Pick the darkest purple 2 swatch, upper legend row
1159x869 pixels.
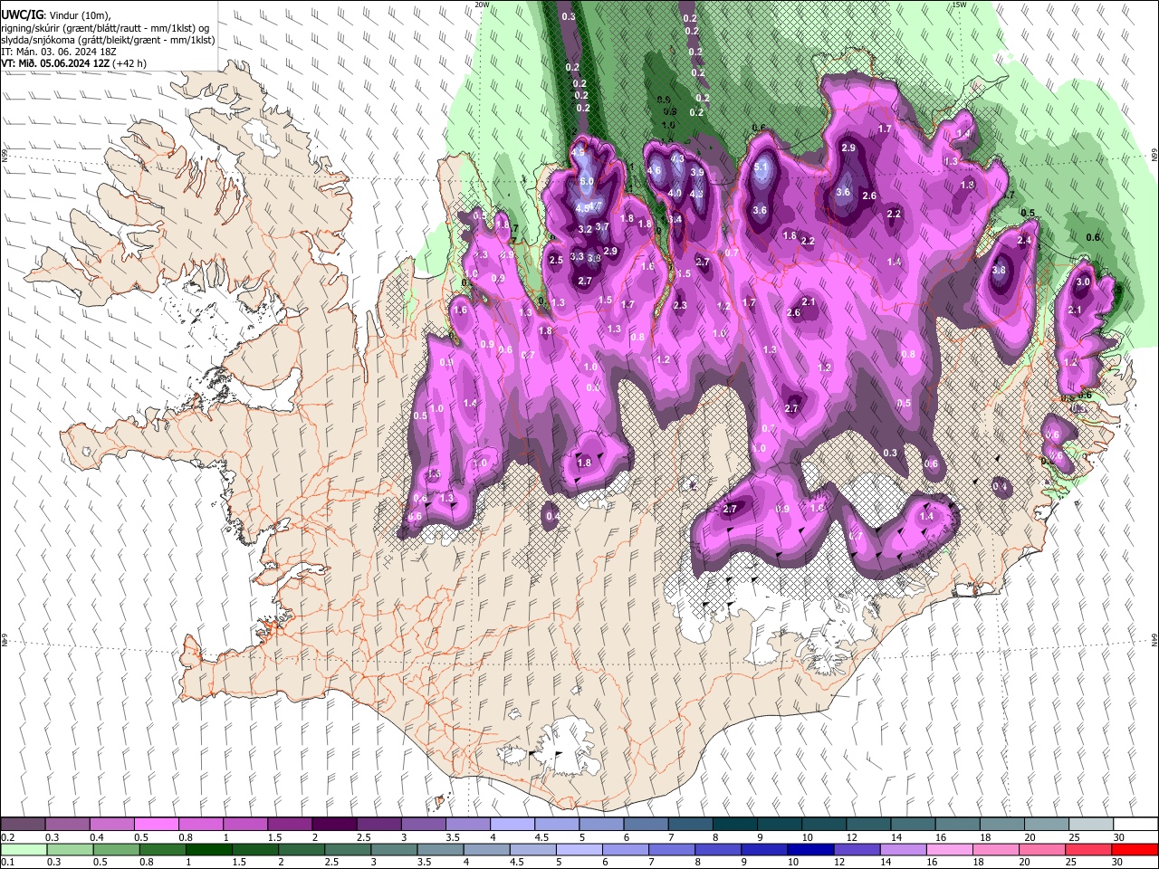[x=333, y=825]
